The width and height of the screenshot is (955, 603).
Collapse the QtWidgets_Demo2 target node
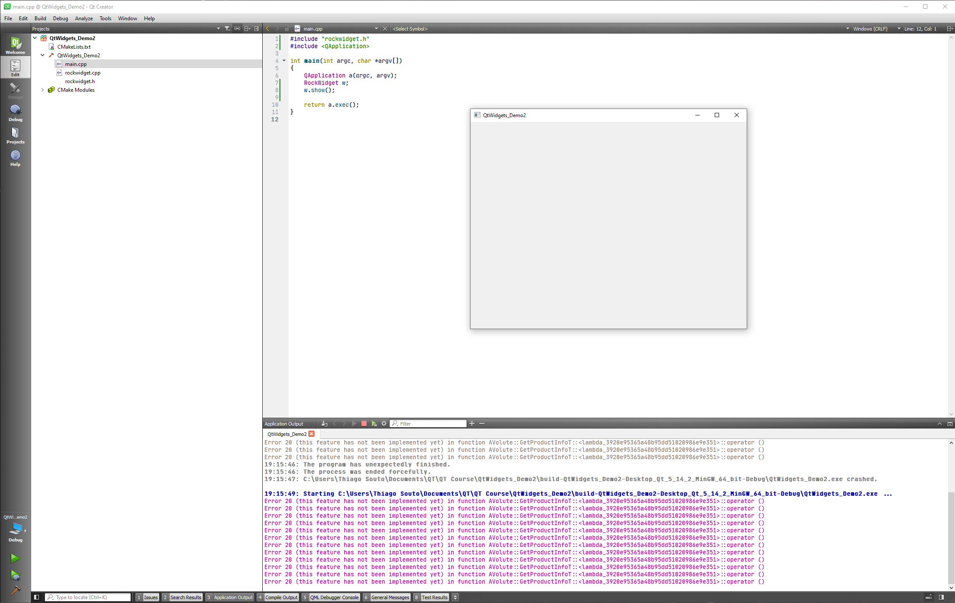43,55
